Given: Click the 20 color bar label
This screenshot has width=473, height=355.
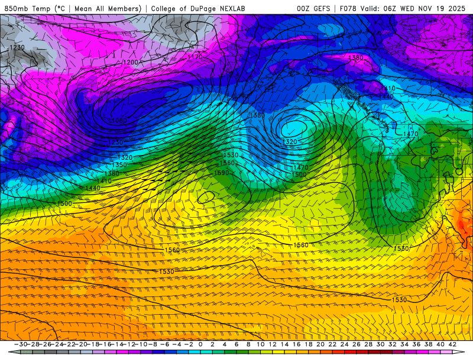Looking at the screenshot, I should click(320, 344).
